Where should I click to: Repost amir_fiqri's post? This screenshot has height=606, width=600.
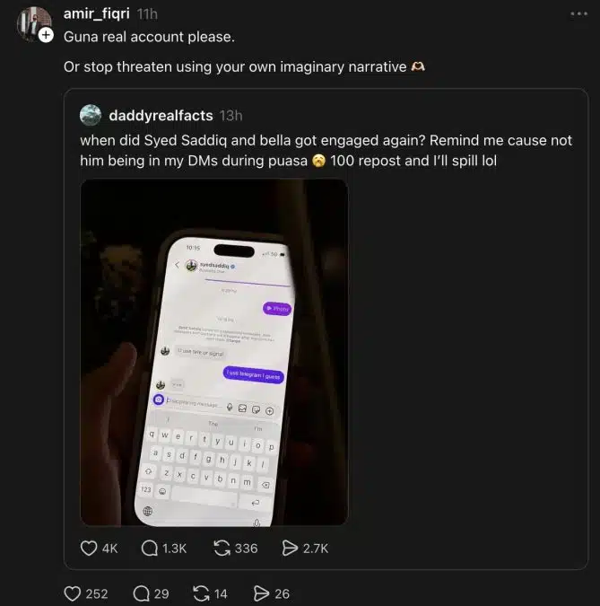point(201,593)
